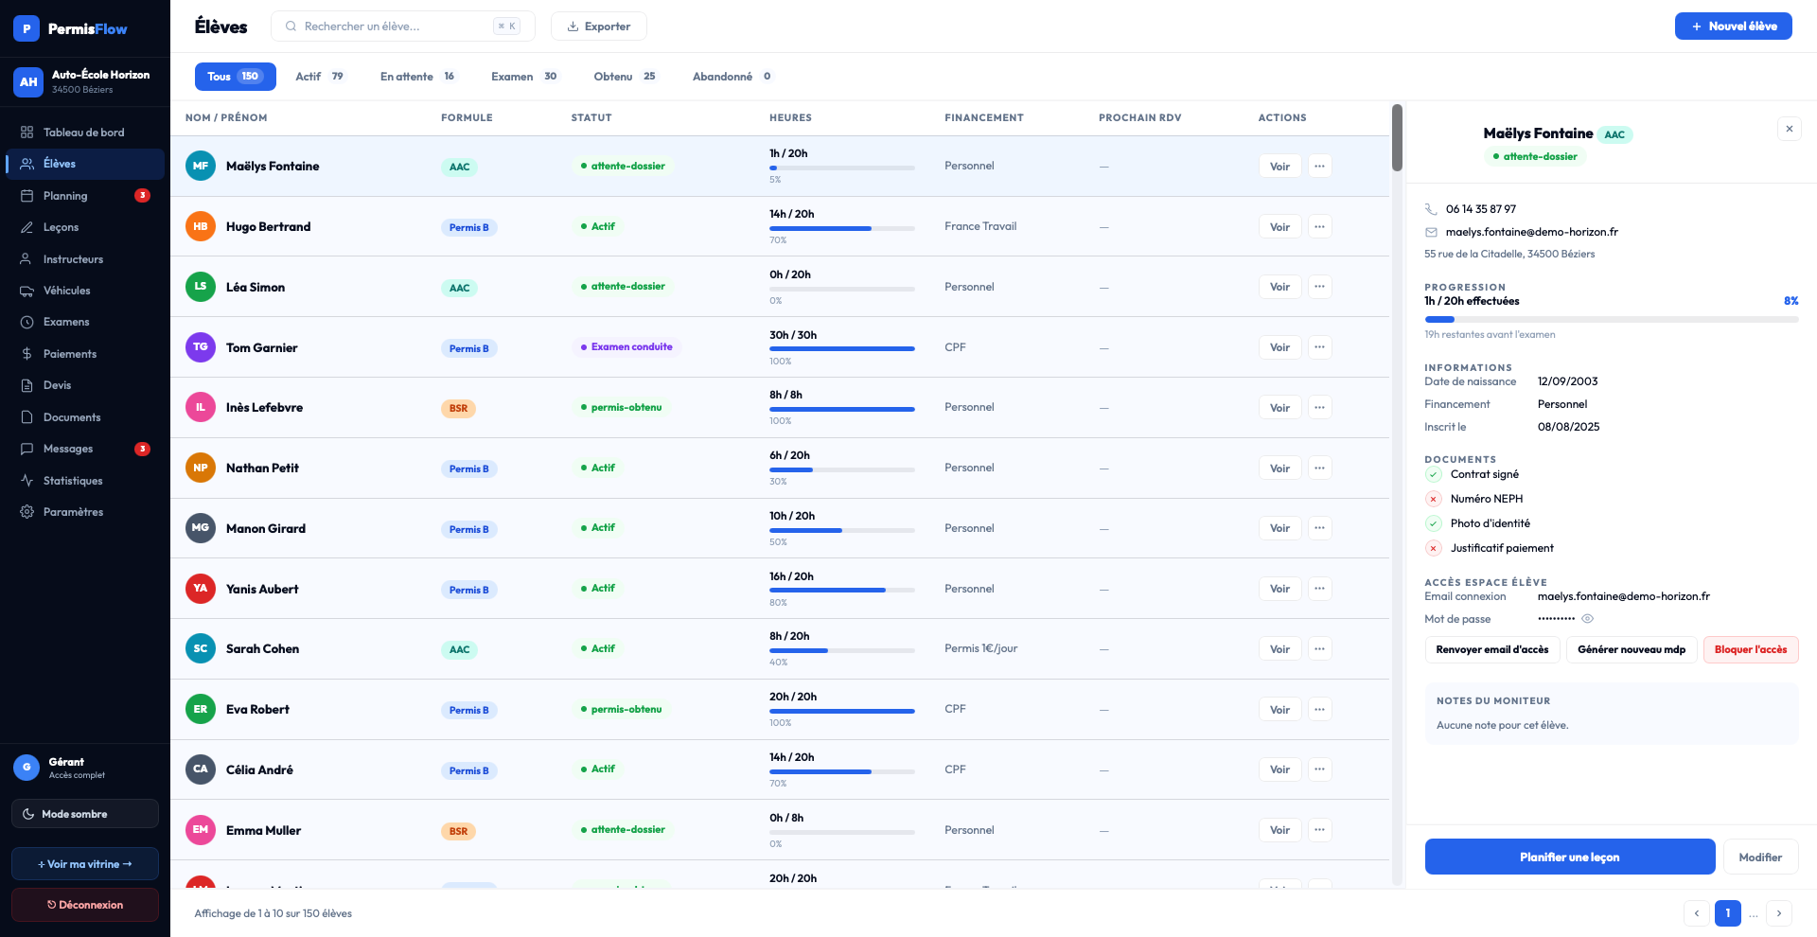1817x937 pixels.
Task: Click the Déconnexion button
Action: (85, 905)
